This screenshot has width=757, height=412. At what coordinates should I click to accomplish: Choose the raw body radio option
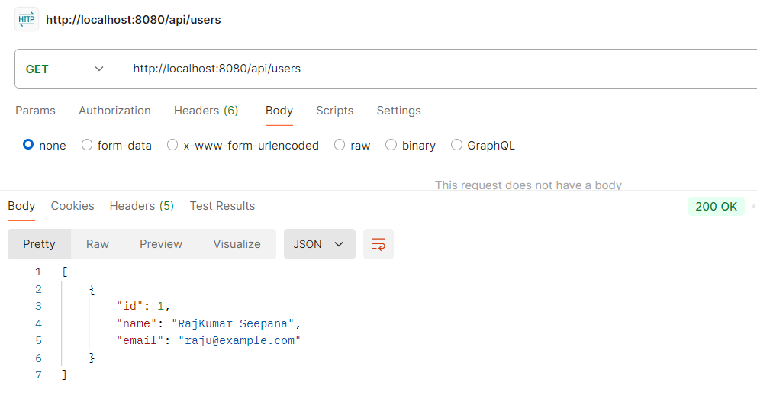click(x=340, y=145)
